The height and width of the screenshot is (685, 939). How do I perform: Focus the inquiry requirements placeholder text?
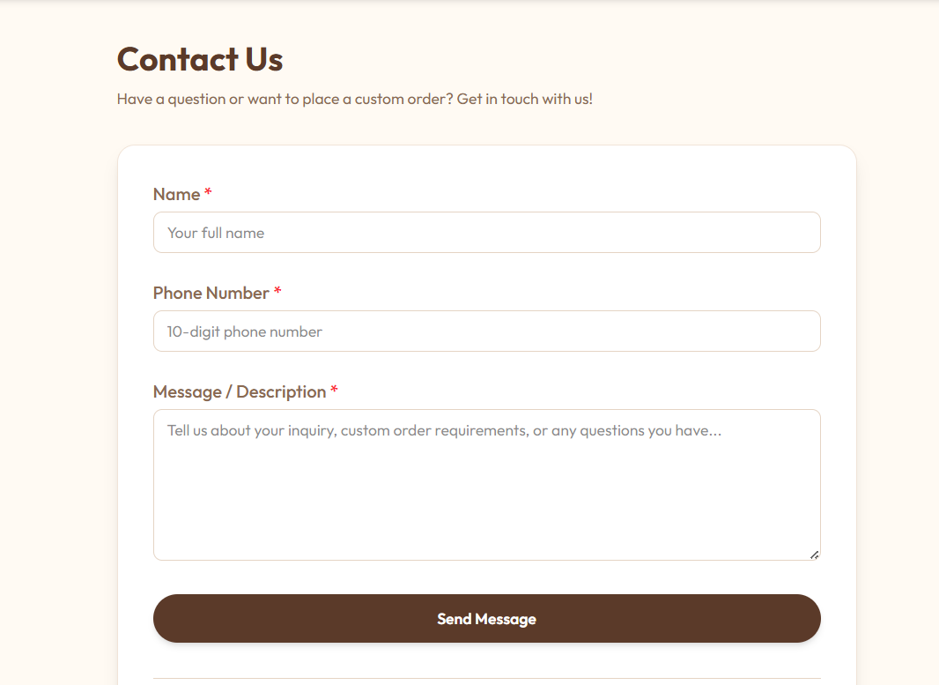(444, 430)
